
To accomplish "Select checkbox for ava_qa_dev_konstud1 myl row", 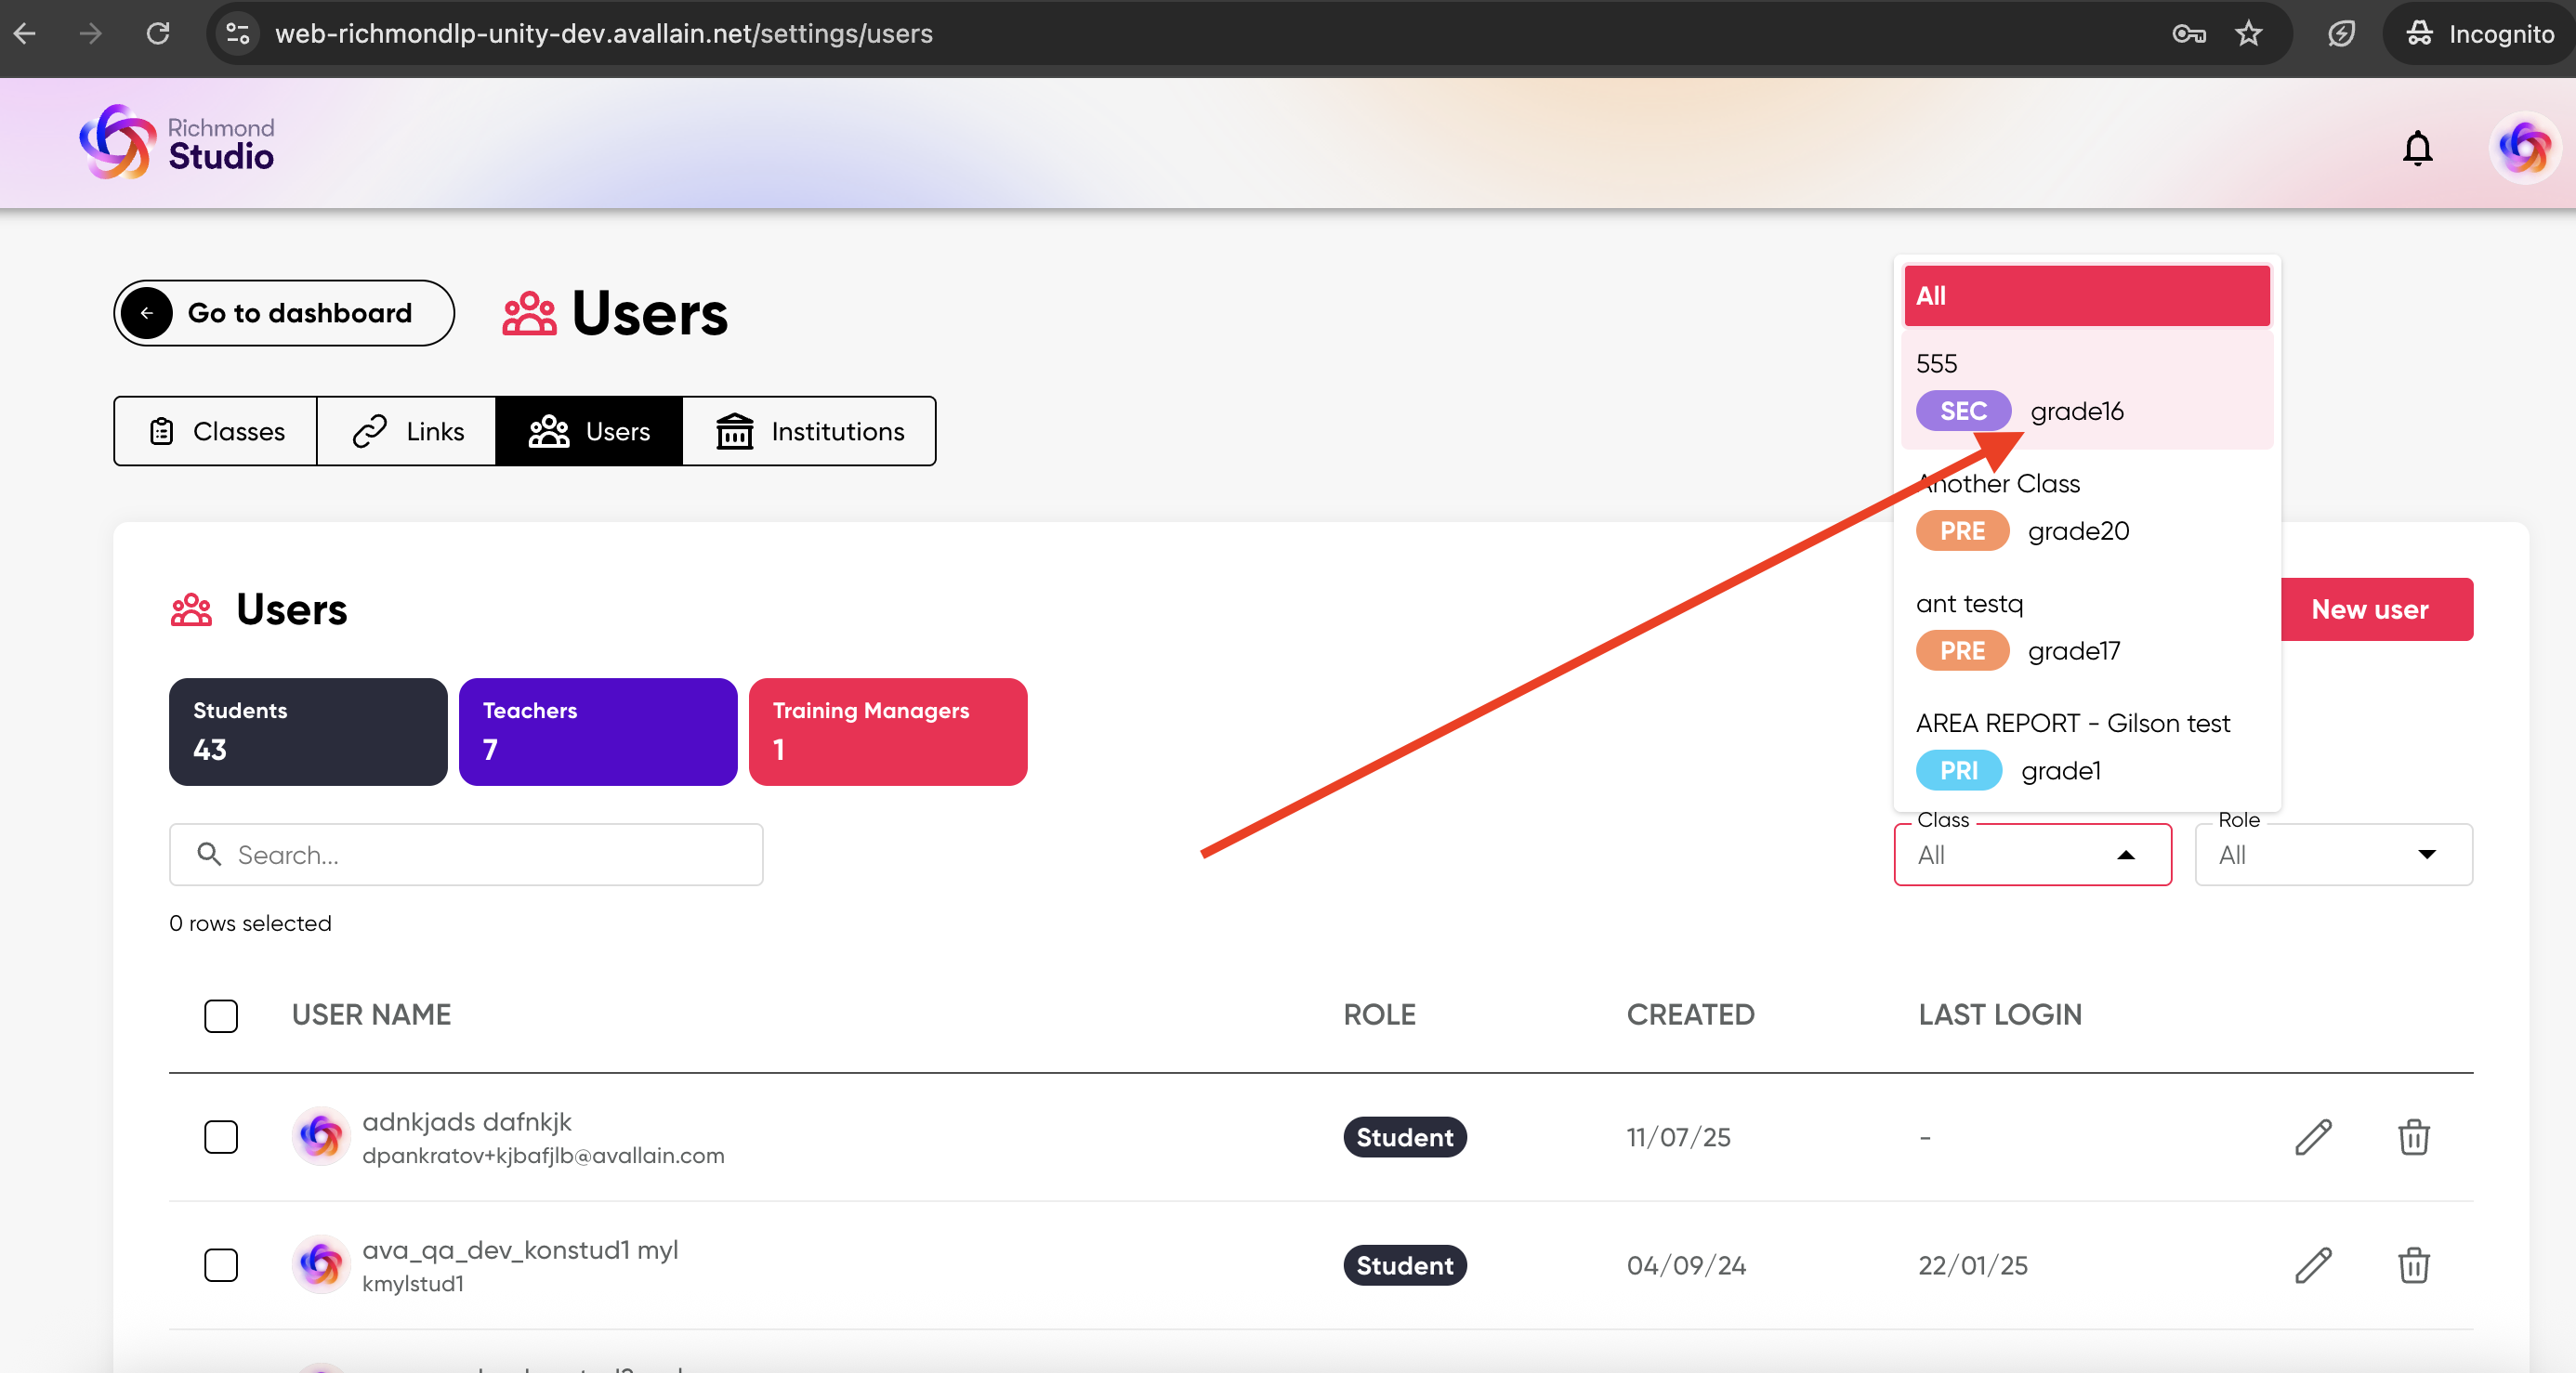I will 221,1265.
